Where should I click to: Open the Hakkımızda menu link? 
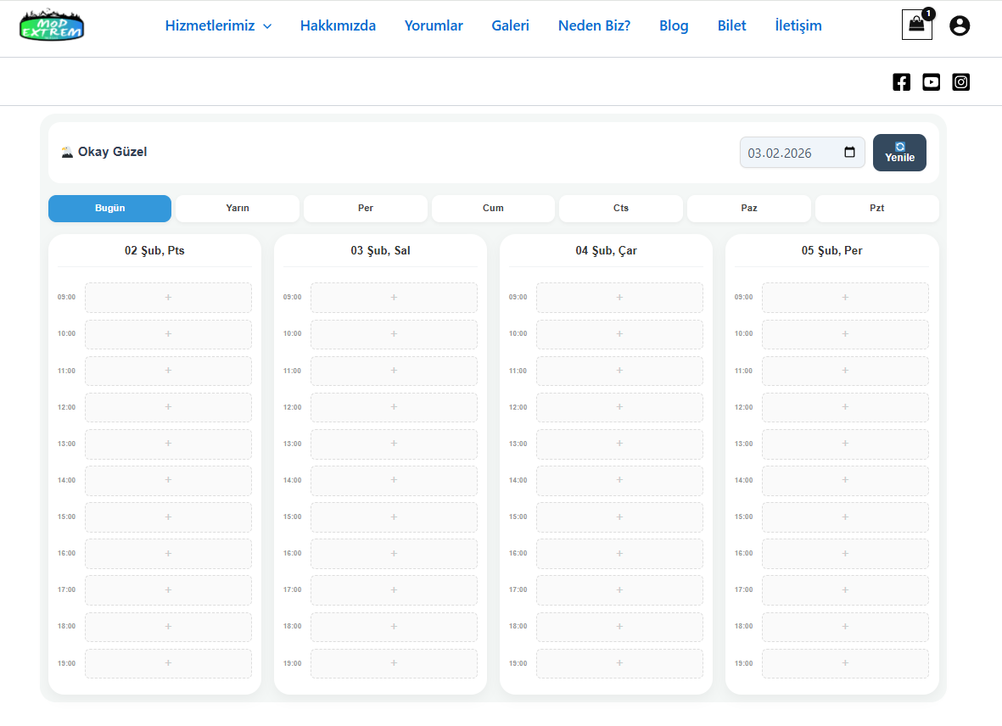click(338, 25)
